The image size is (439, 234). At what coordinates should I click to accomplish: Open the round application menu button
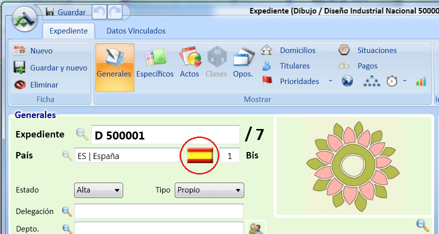tap(25, 18)
